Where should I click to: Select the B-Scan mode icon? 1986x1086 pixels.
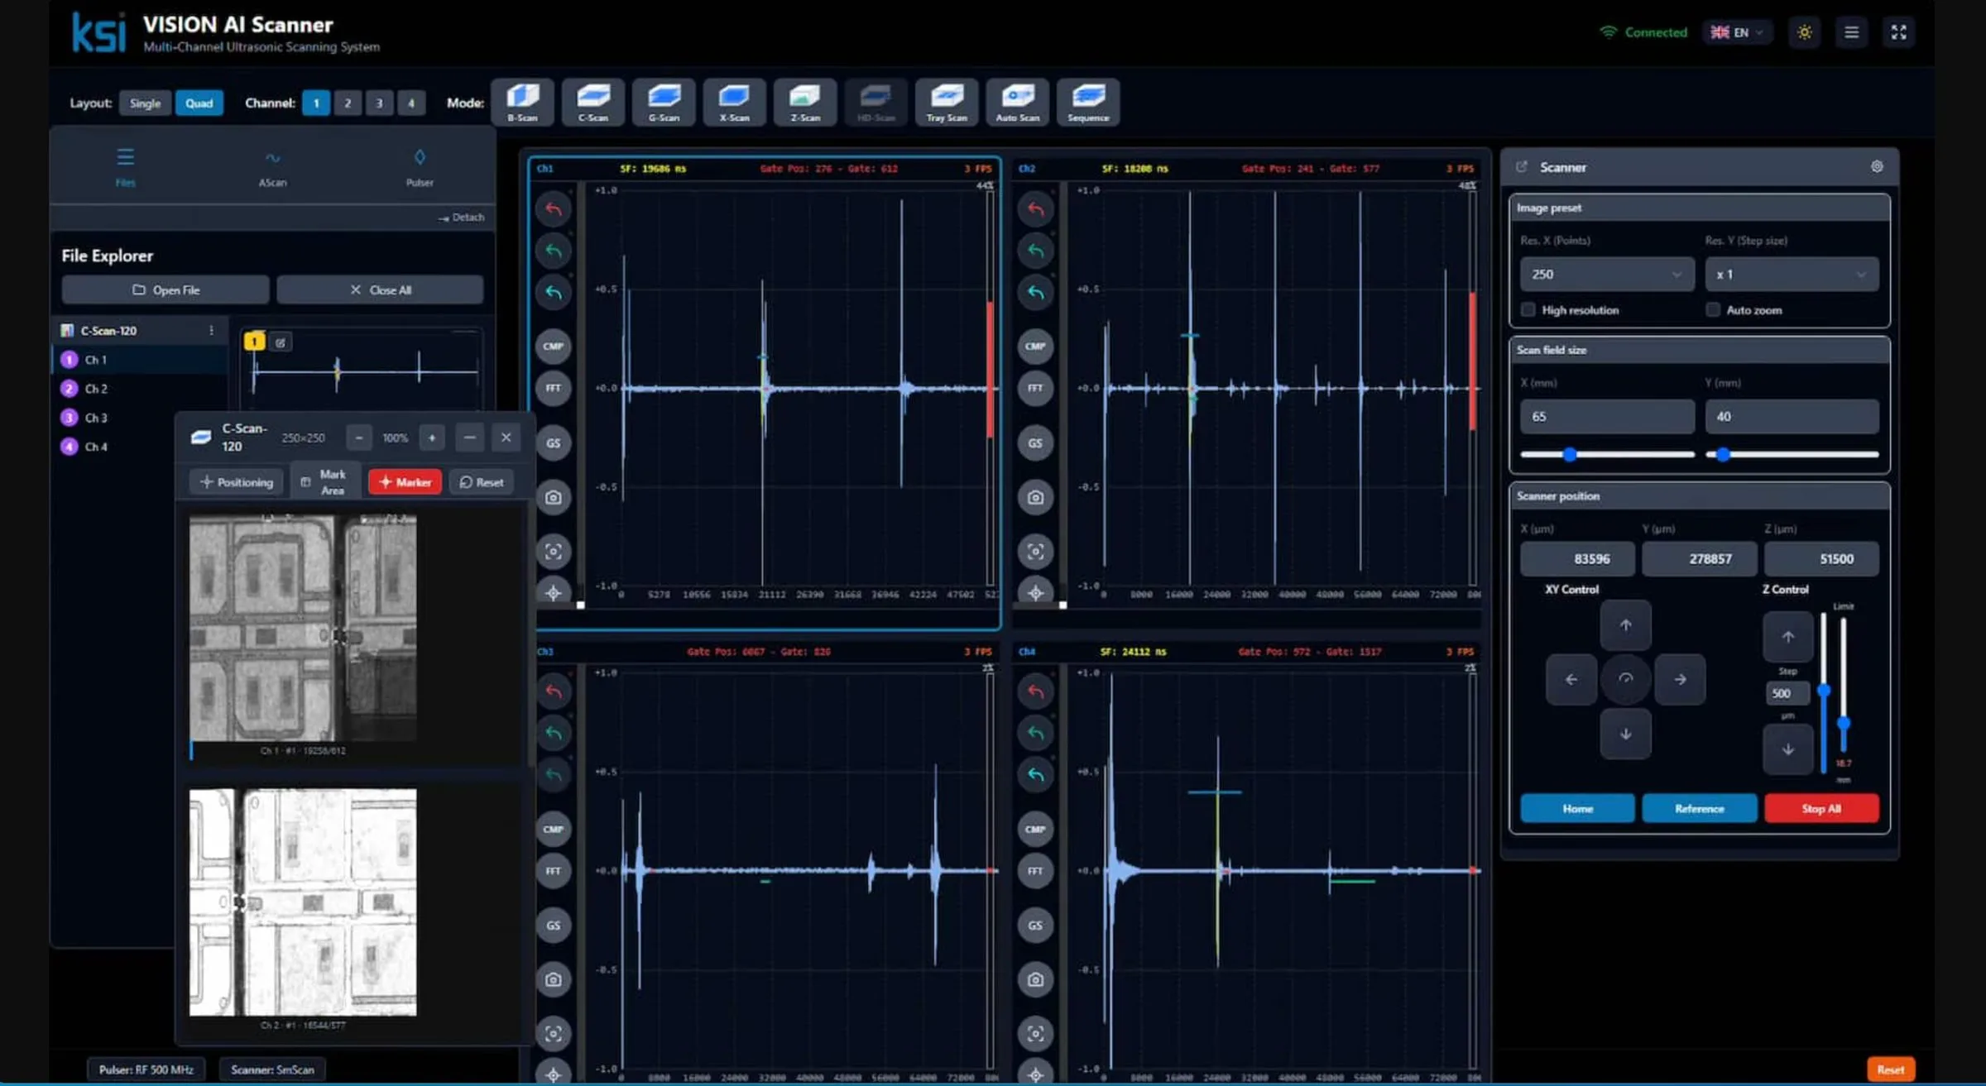[522, 102]
